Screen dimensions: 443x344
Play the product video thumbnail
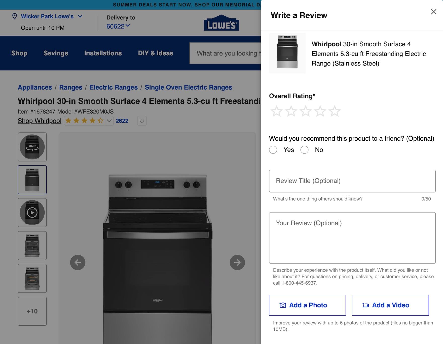point(32,213)
